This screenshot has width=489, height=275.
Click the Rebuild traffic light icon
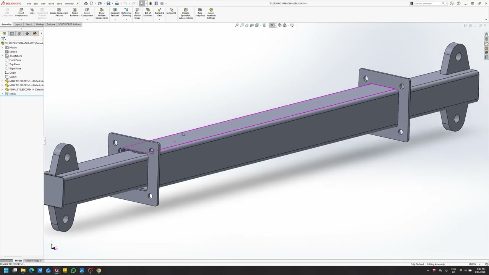pos(150,3)
